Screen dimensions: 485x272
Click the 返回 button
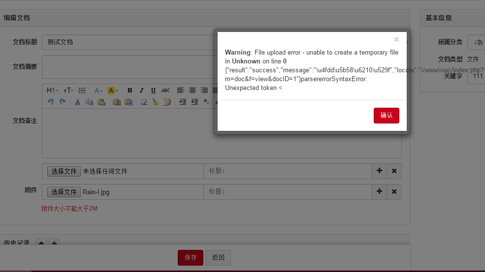[x=218, y=257]
